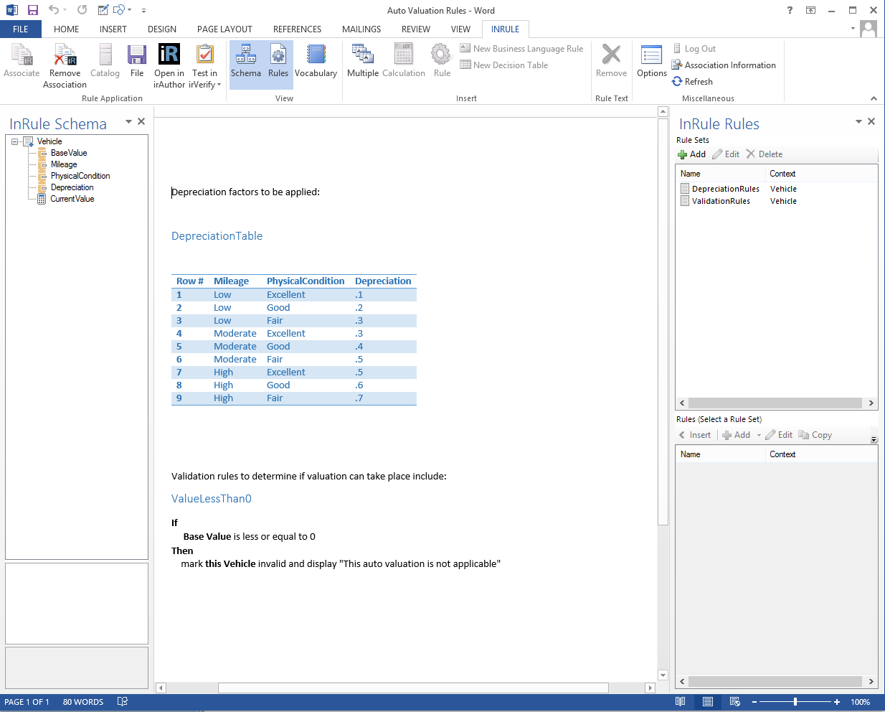885x712 pixels.
Task: Collapse the Vehicle tree node
Action: point(15,141)
